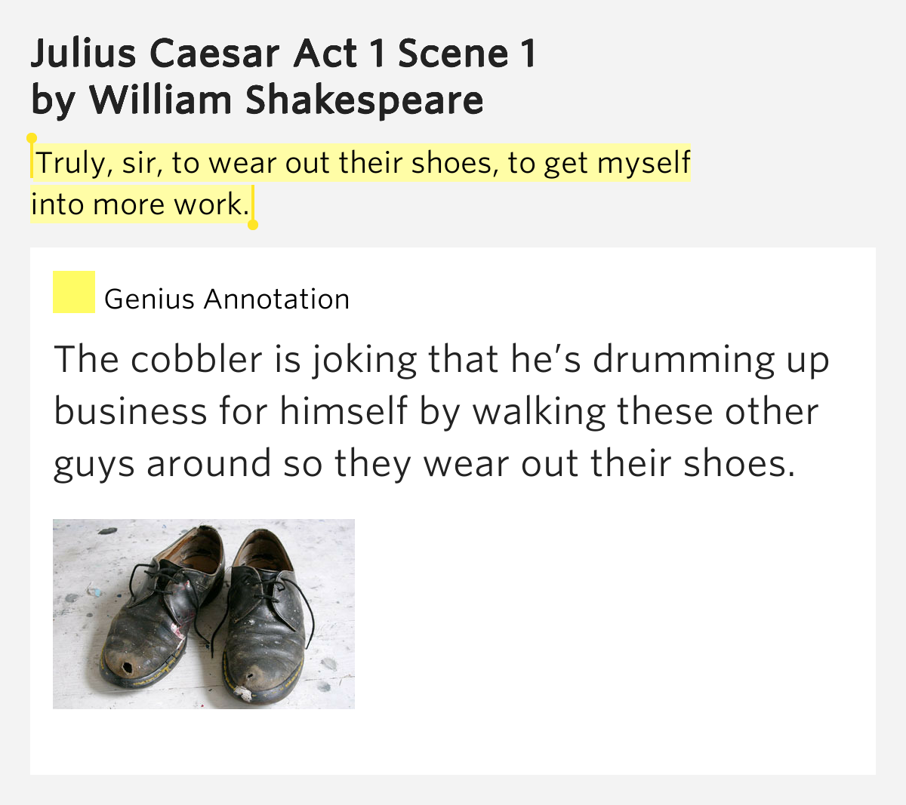
Task: Click the annotation line starting 'guys around so they'
Action: (424, 463)
